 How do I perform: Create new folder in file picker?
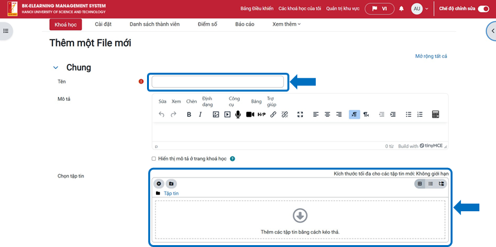(171, 184)
